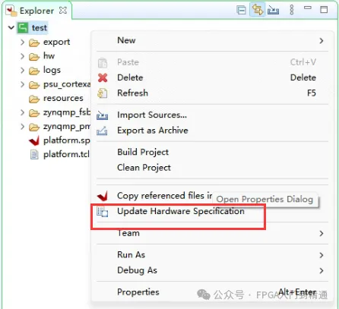This screenshot has height=309, width=339.
Task: Click the zynqmp_fsb folder icon
Action: (x=34, y=113)
